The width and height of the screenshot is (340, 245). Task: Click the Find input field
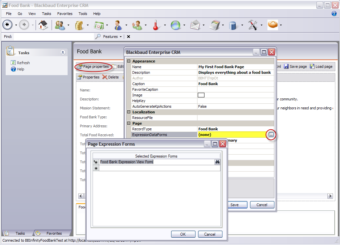54,37
